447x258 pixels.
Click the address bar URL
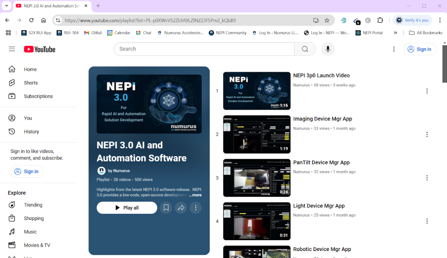click(x=150, y=20)
